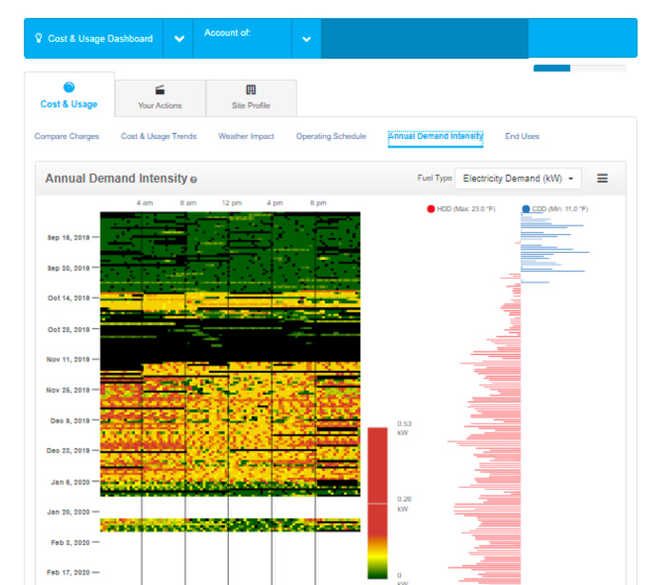The width and height of the screenshot is (665, 585).
Task: Click the Annual Demand Intensity panel heading
Action: pos(116,178)
